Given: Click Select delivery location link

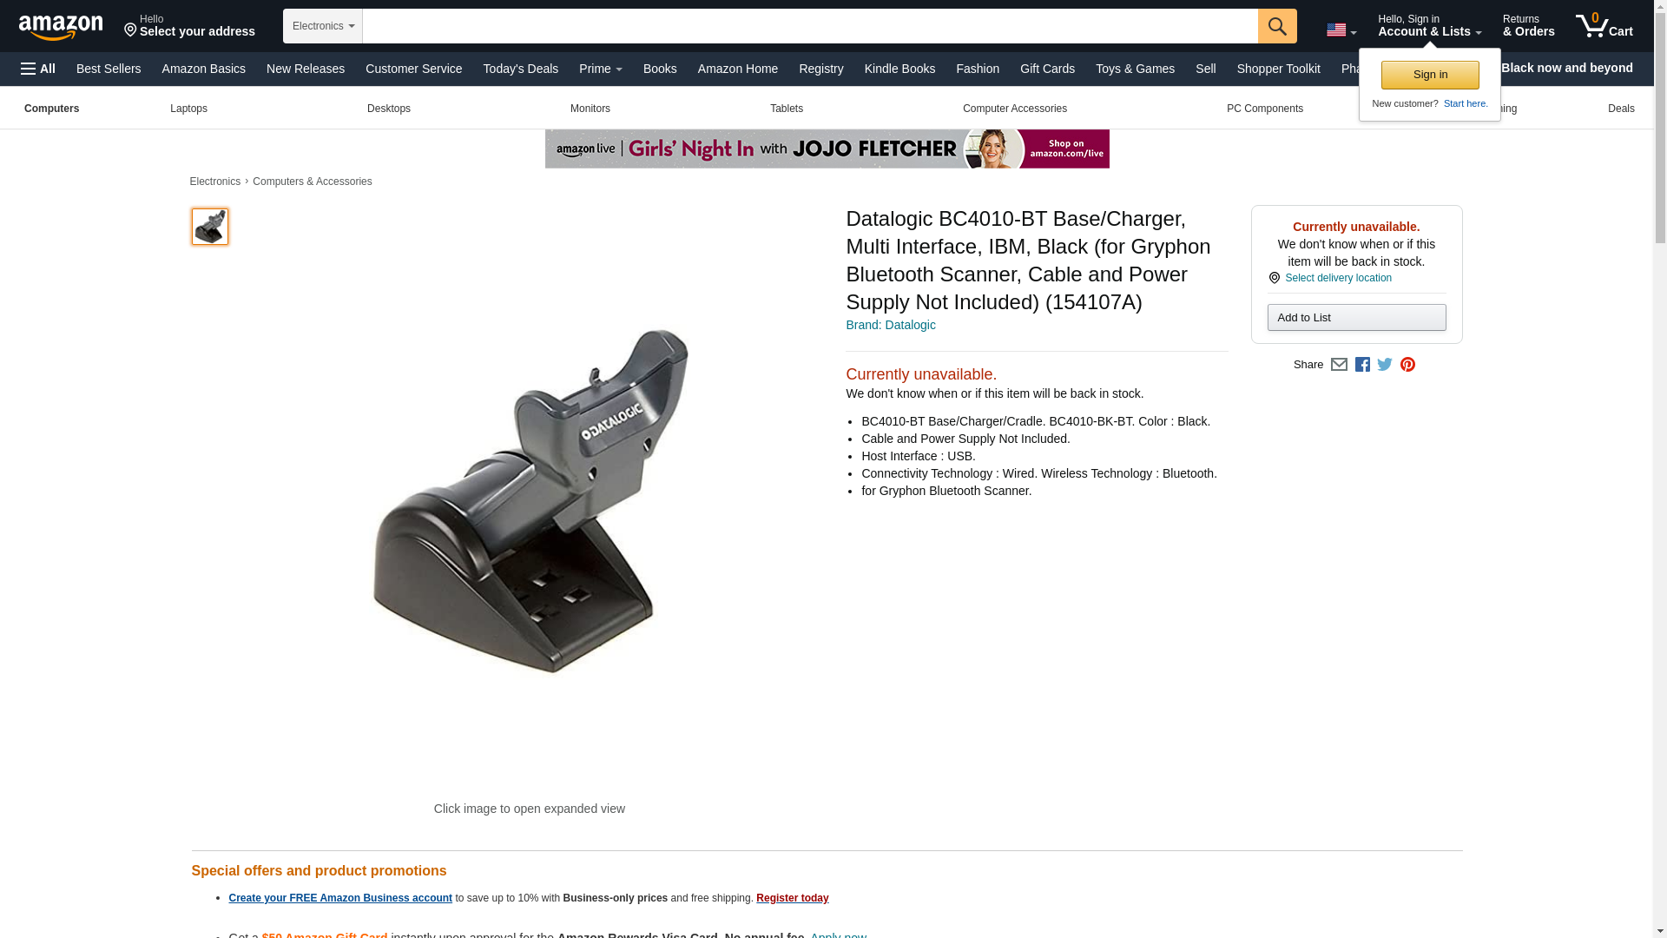Looking at the screenshot, I should 1338,278.
